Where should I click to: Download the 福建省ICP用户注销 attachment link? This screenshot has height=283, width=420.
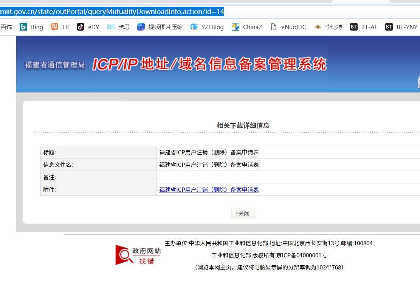tap(209, 190)
